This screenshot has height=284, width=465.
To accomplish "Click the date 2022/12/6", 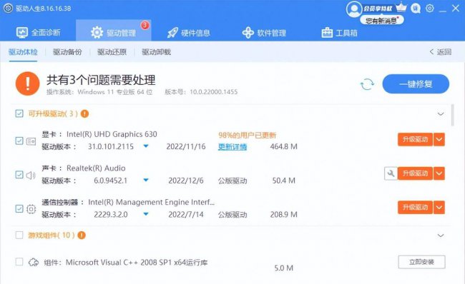I will coord(186,181).
